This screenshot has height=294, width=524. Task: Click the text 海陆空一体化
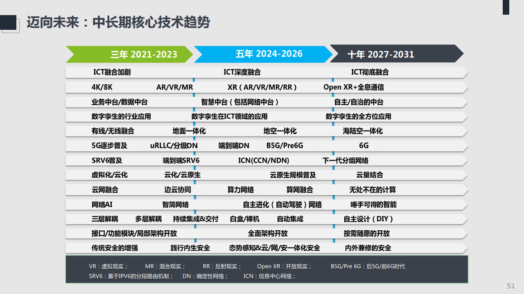363,131
